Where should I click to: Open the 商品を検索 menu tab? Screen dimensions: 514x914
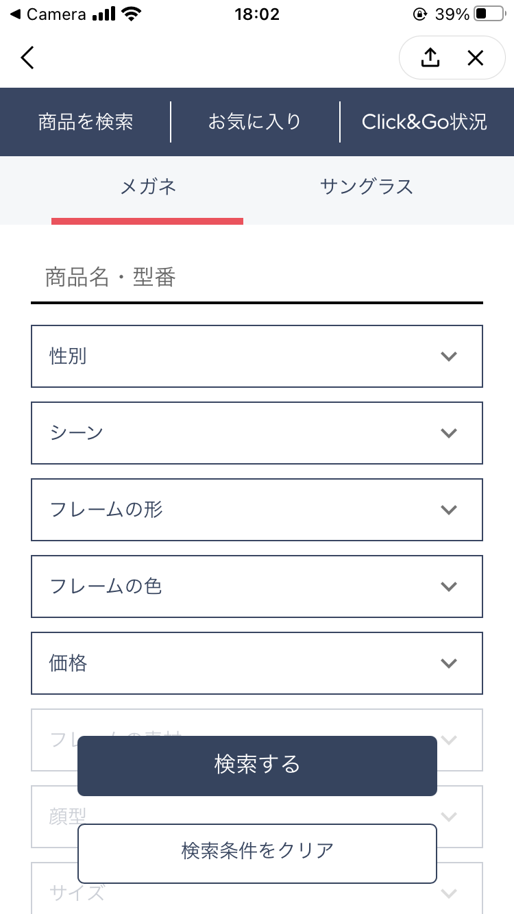[x=86, y=122]
